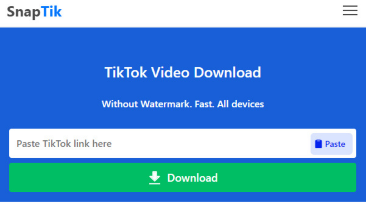Click the gray 'Snap' part of logo

[24, 12]
